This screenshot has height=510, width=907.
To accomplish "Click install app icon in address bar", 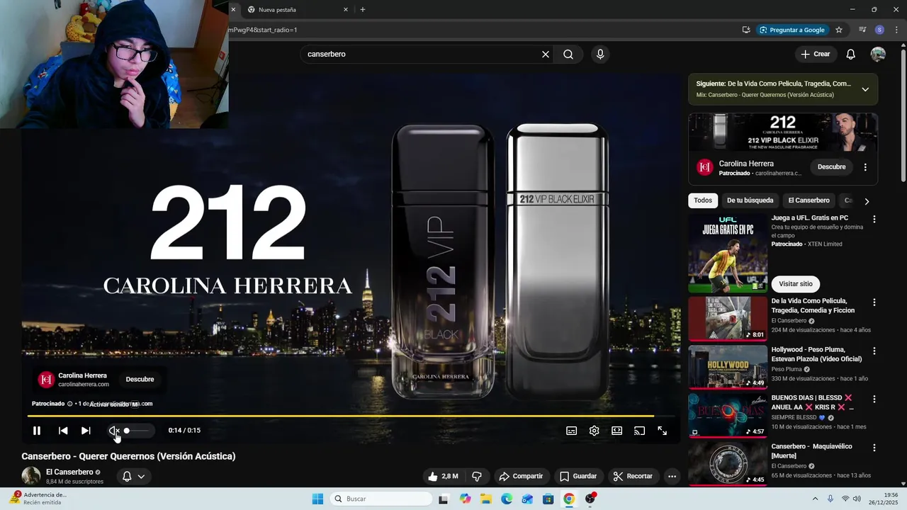I will coord(746,30).
